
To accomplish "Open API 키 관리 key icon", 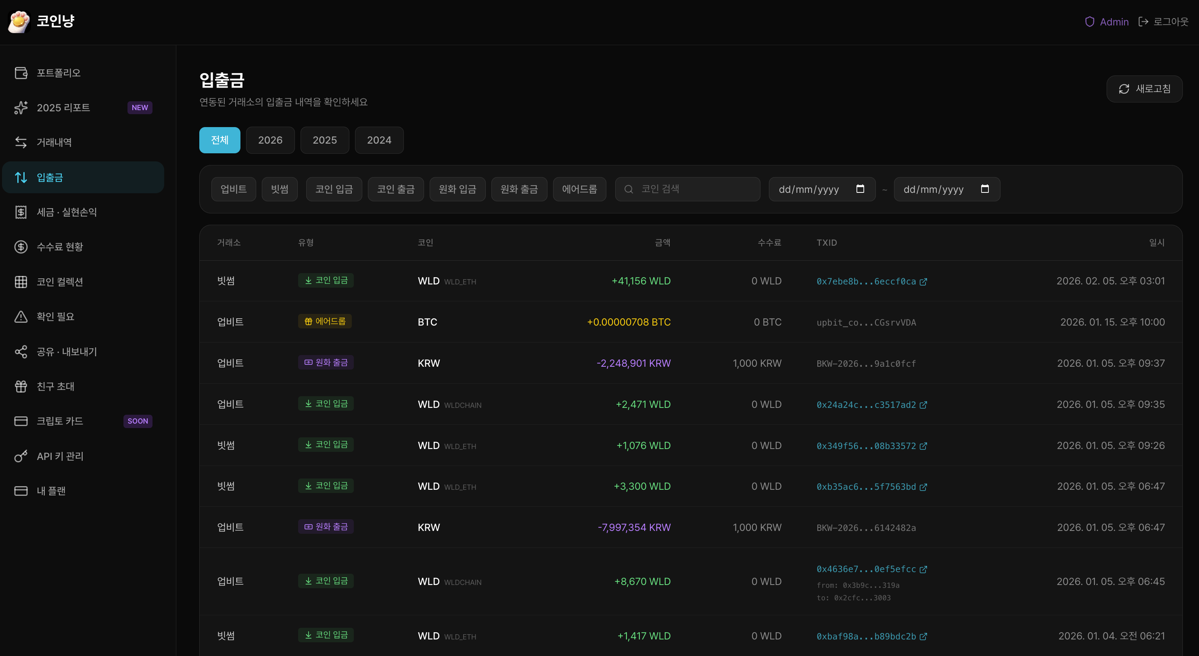I will pyautogui.click(x=21, y=456).
